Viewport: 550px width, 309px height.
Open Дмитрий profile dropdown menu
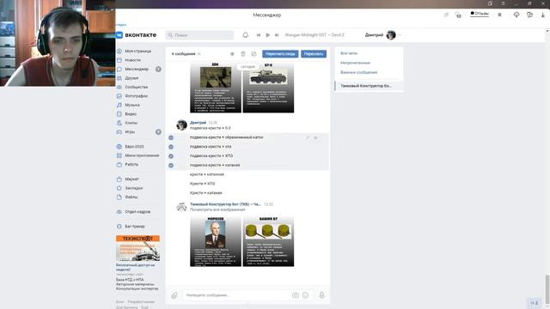click(383, 35)
